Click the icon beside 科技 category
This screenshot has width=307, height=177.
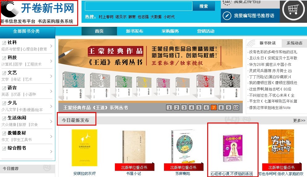4,58
